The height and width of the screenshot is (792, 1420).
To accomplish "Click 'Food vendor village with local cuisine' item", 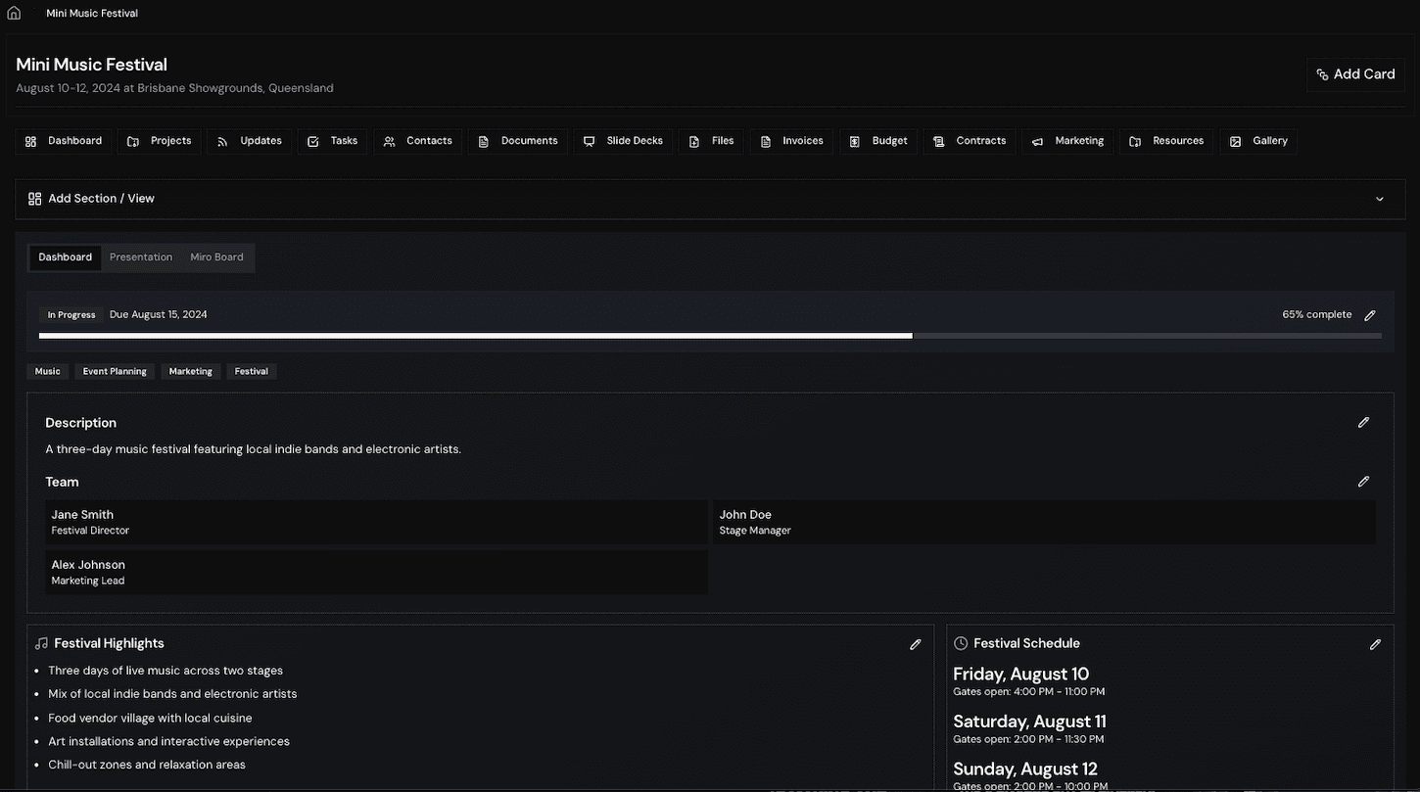I will coord(150,718).
